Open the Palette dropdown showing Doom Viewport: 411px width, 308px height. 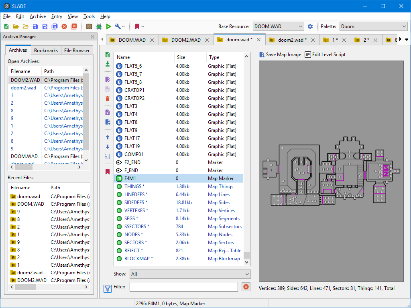point(373,26)
